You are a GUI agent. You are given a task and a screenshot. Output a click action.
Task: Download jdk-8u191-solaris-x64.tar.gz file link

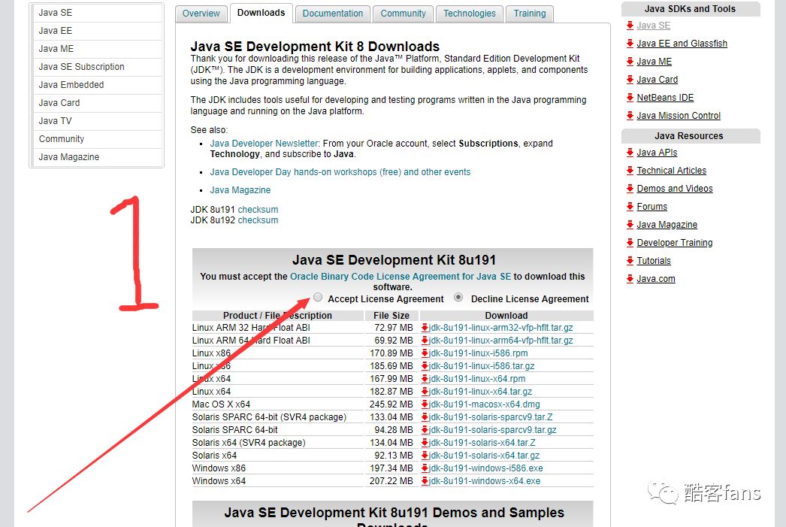point(484,456)
